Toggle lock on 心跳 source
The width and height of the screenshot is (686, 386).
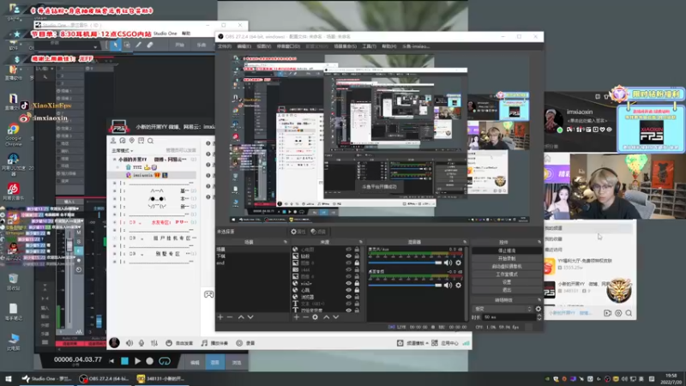[x=357, y=290]
